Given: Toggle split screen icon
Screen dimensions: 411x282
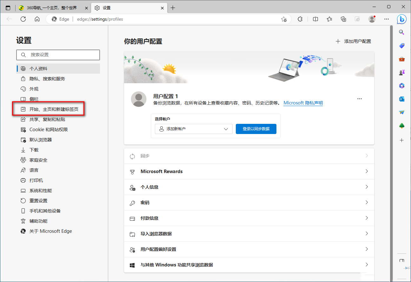Looking at the screenshot, I should tap(315, 19).
